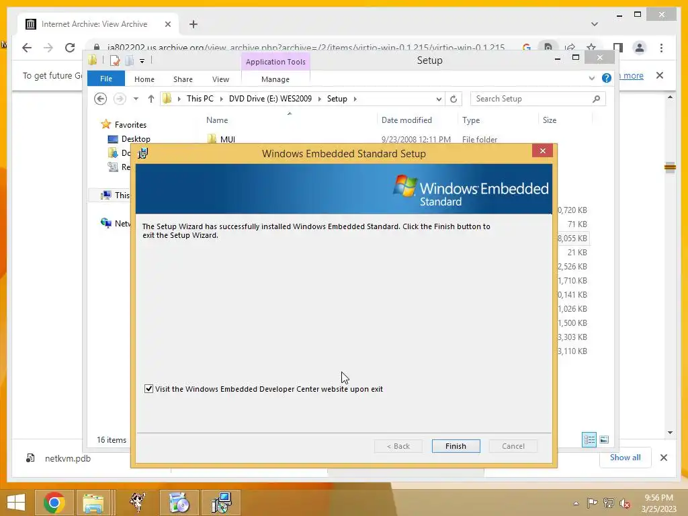The width and height of the screenshot is (688, 516).
Task: Click the Properties quick access icon
Action: point(115,60)
